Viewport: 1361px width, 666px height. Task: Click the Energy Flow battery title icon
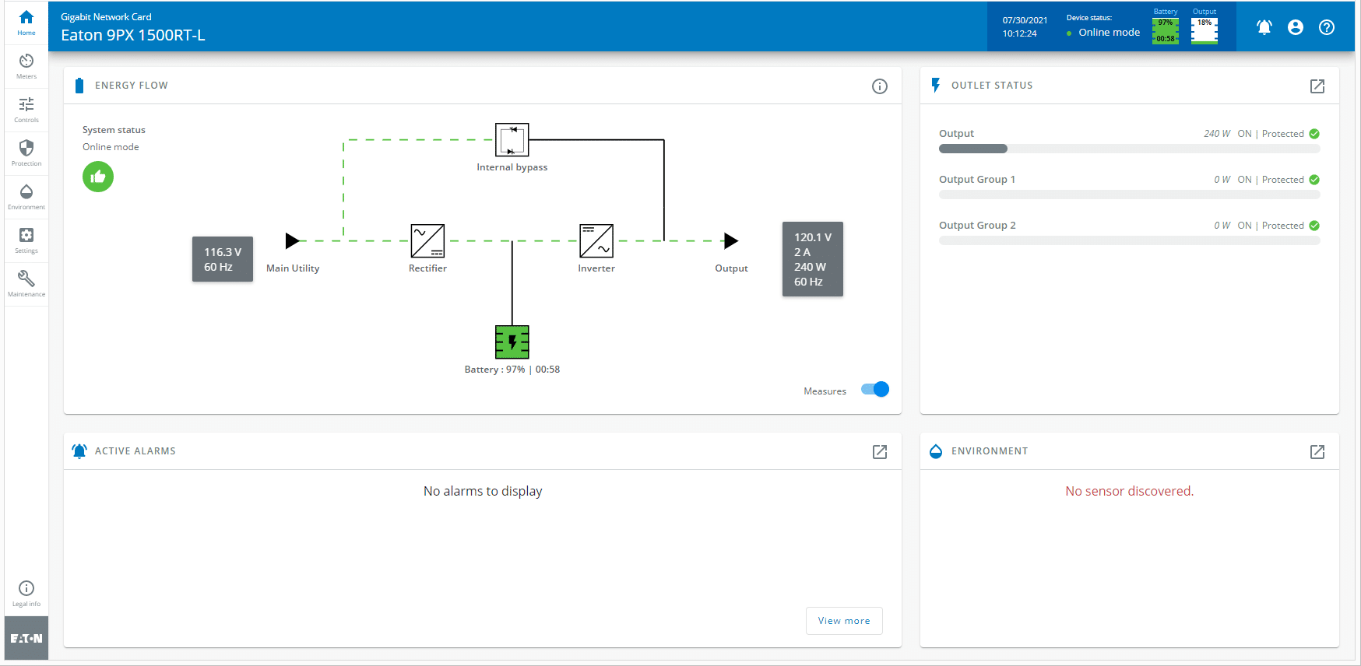point(79,86)
